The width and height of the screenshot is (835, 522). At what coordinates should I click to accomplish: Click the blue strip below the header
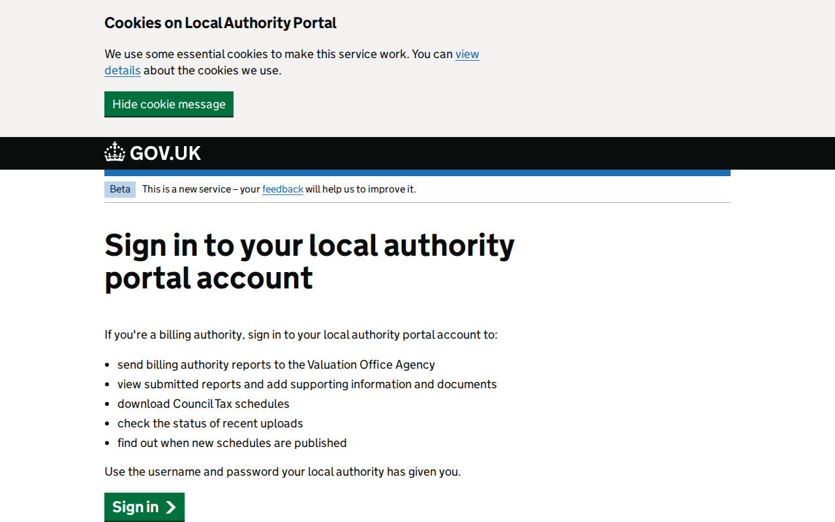point(417,171)
